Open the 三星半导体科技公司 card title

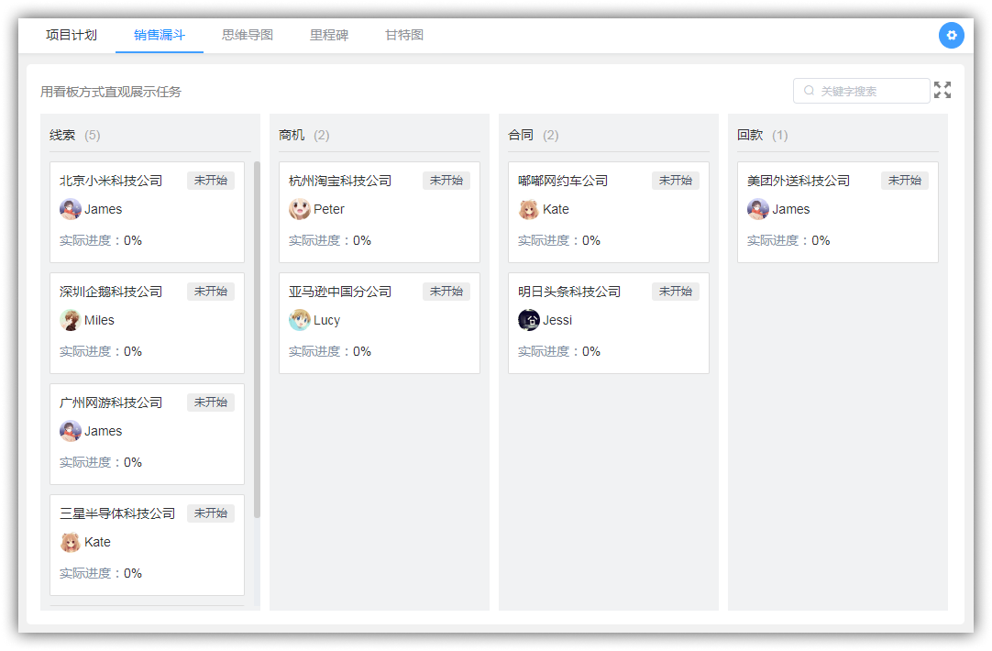pos(117,513)
